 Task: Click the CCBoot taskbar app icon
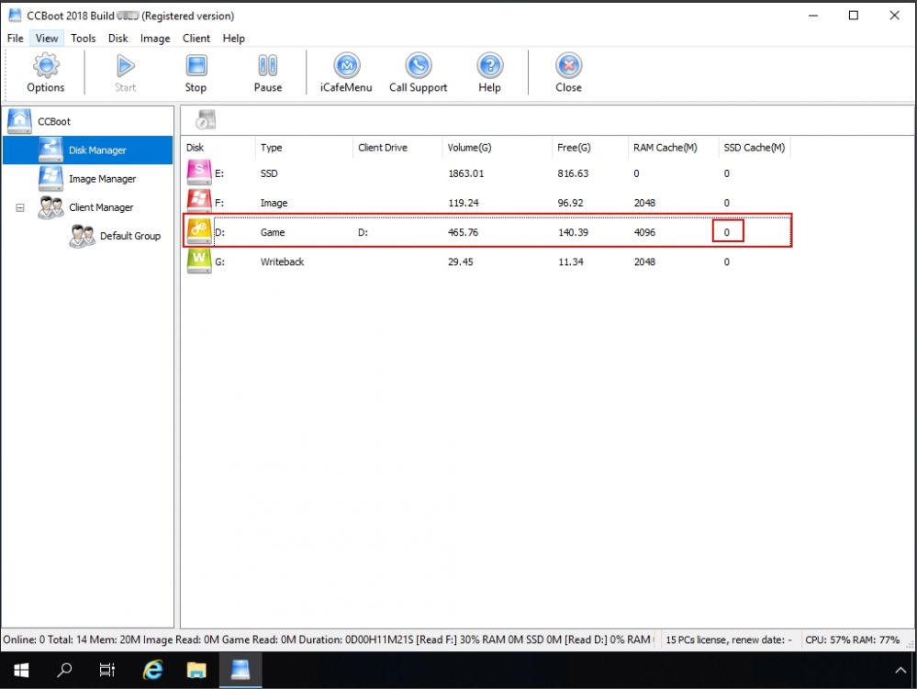click(240, 671)
